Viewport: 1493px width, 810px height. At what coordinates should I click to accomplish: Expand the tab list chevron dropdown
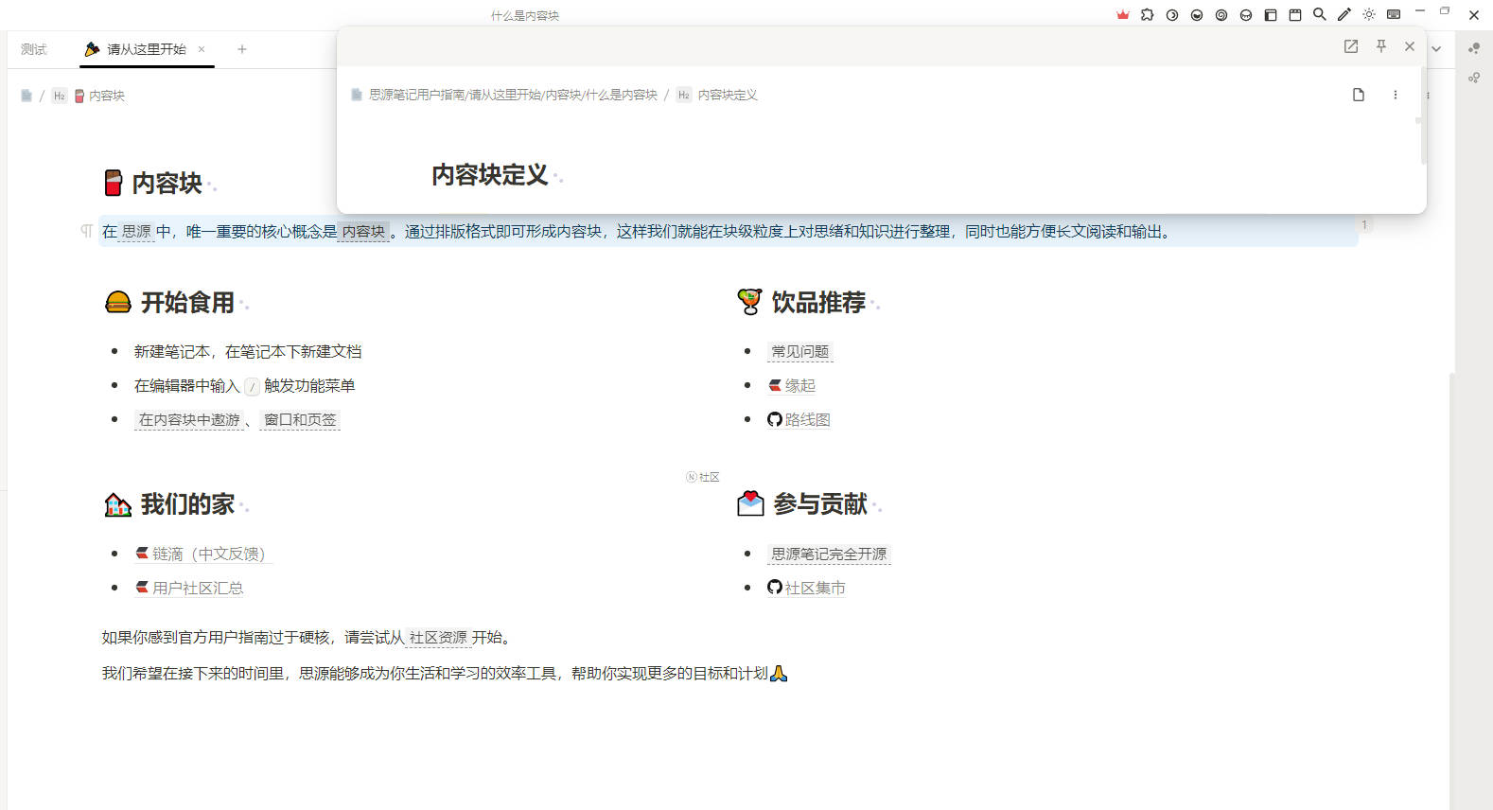(1436, 49)
